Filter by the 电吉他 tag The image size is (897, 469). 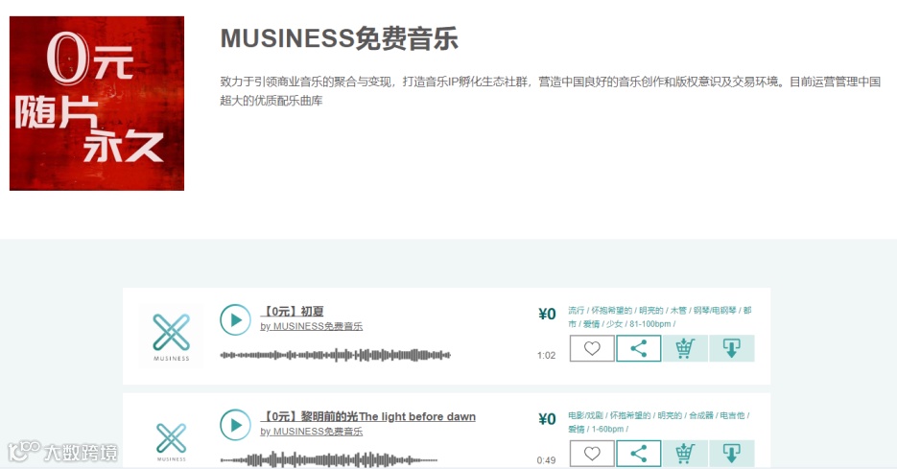732,415
